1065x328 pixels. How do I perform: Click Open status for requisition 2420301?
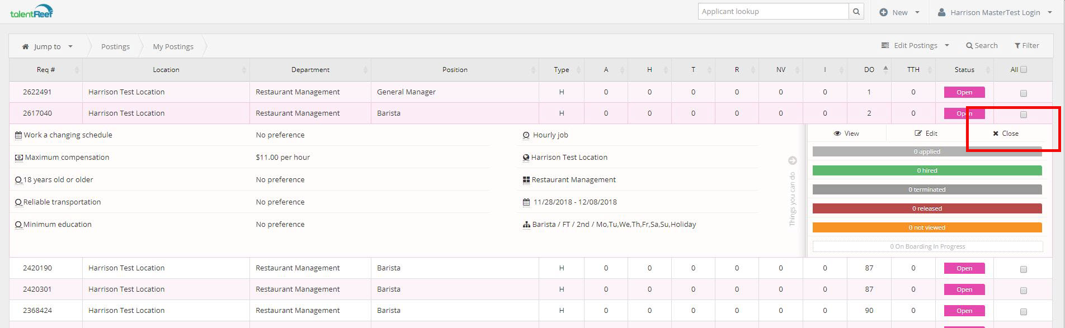(x=964, y=290)
